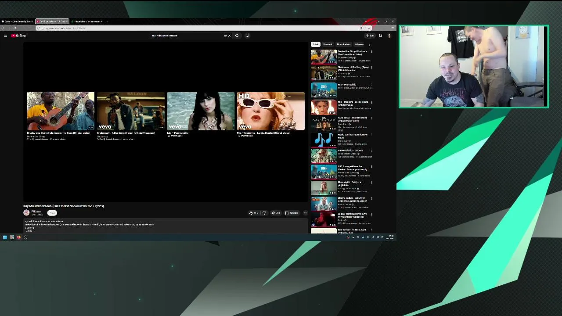Open options menu for Papa Roach video
The height and width of the screenshot is (316, 562).
click(371, 118)
